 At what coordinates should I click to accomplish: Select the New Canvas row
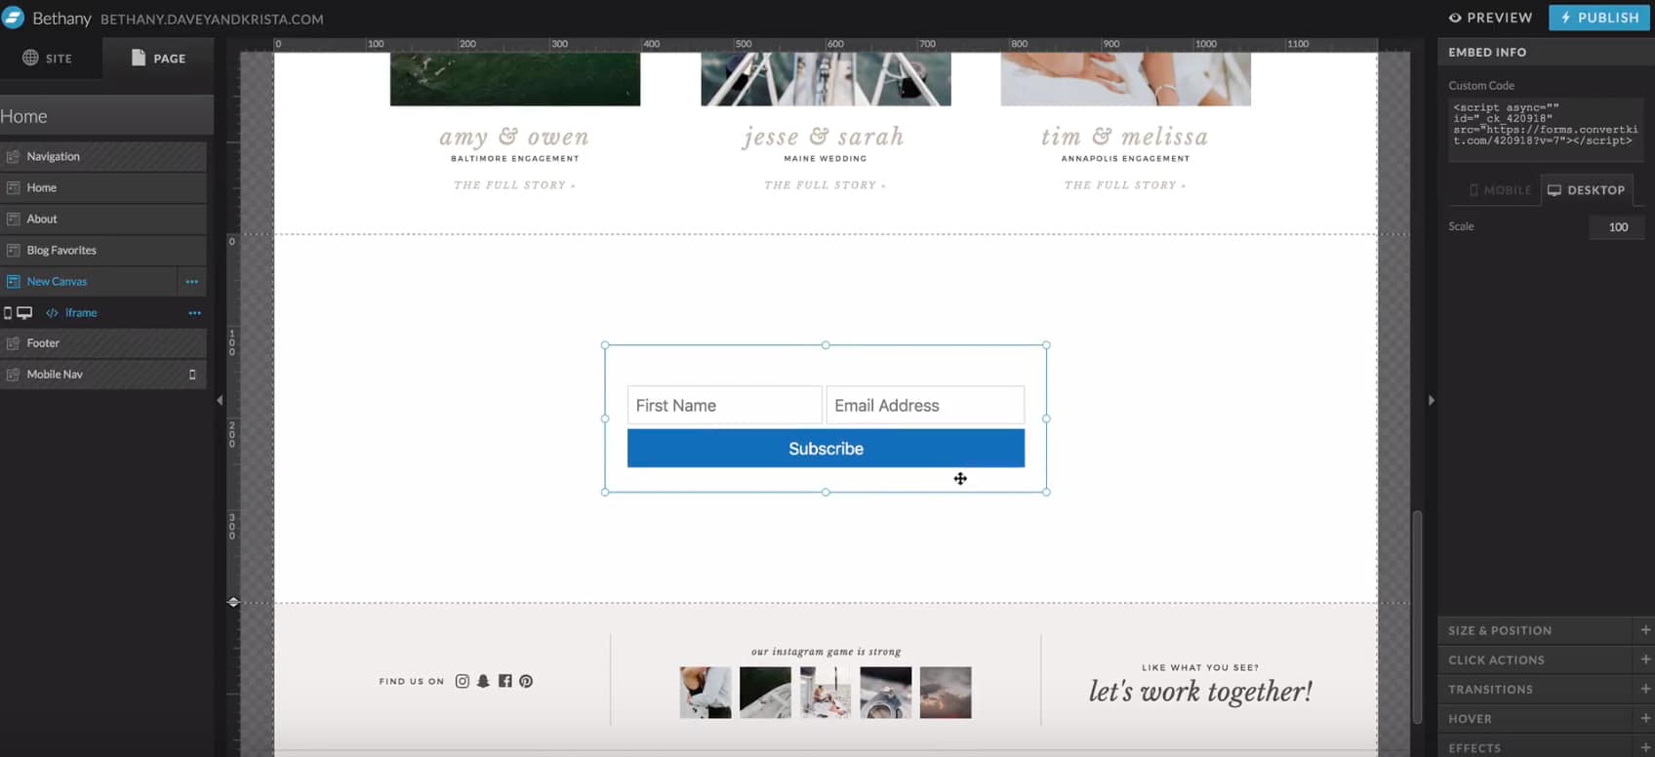click(90, 281)
